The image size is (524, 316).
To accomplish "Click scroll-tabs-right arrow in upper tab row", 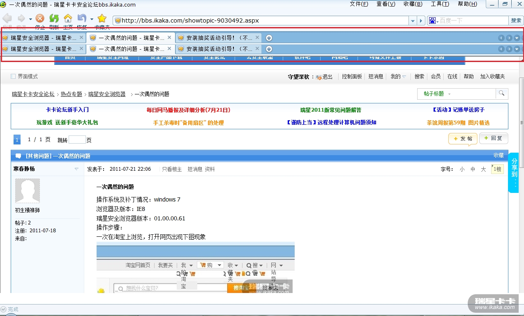I will coord(509,38).
